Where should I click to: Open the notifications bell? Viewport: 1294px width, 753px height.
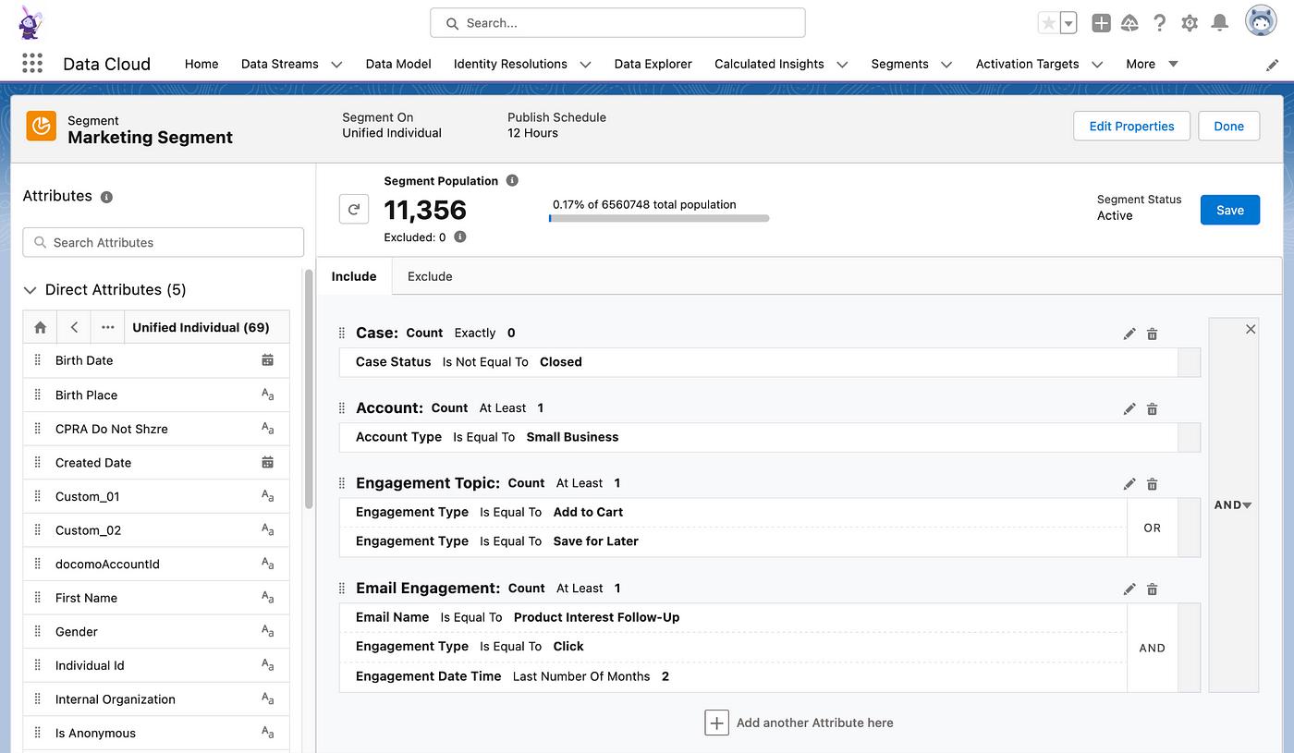pyautogui.click(x=1220, y=23)
